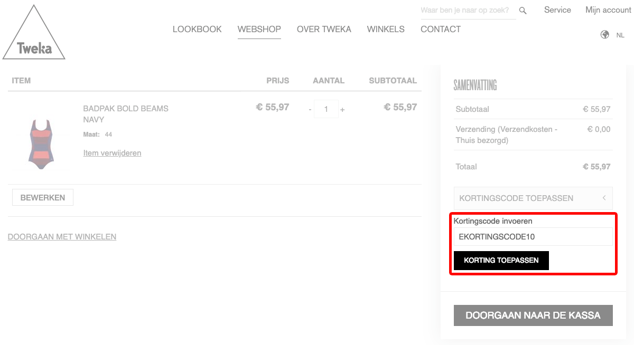
Task: Open the BADPAK BOLD BEAMS NAVY product link
Action: pos(126,114)
